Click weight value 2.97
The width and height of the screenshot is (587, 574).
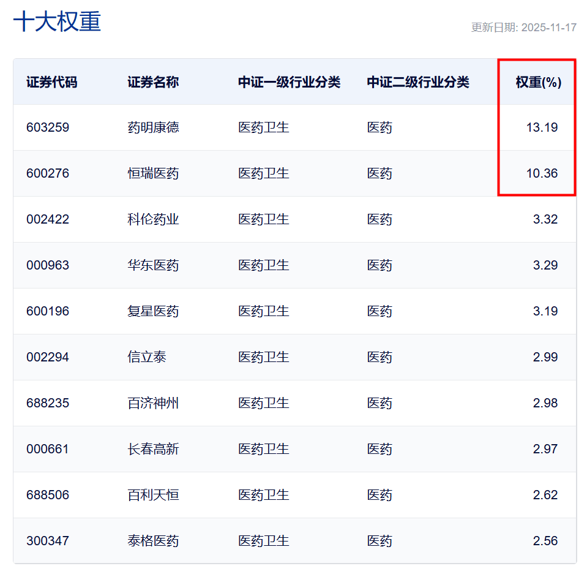pyautogui.click(x=545, y=449)
